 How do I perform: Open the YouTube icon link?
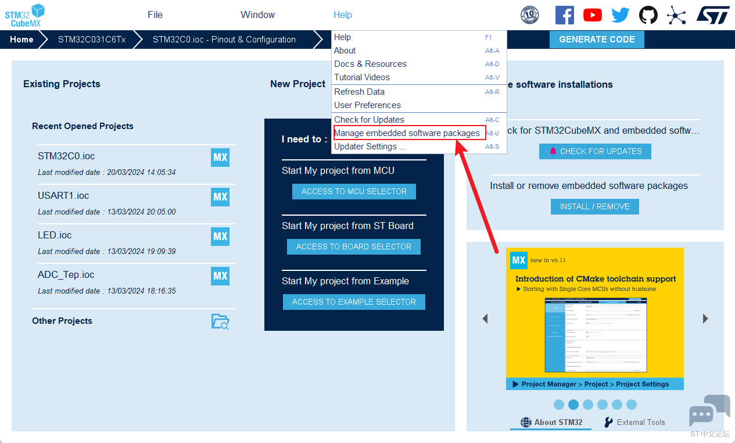[x=593, y=15]
